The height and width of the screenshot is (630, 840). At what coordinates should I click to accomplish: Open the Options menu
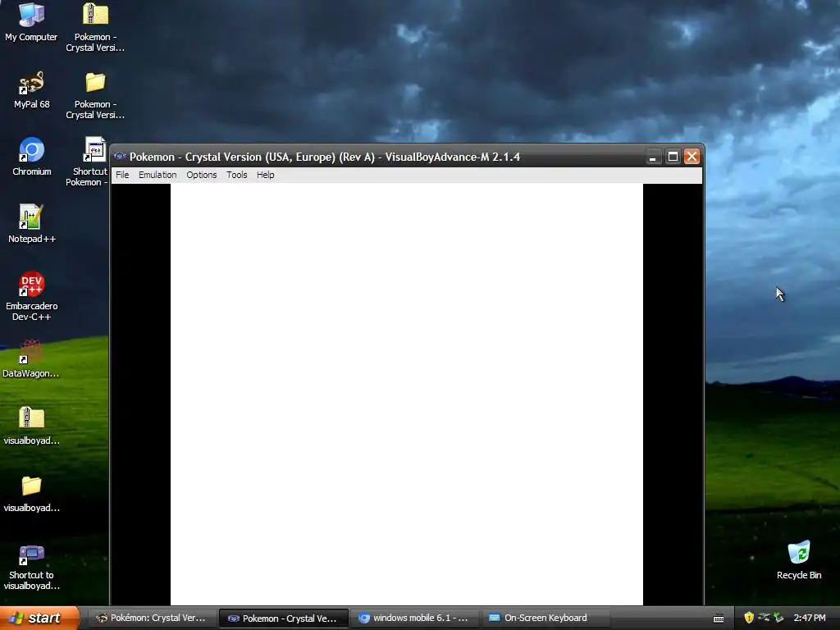point(202,175)
